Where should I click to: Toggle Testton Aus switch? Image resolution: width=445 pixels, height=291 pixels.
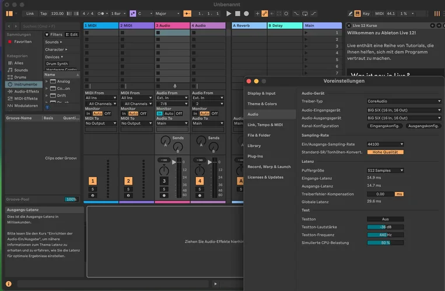point(385,219)
